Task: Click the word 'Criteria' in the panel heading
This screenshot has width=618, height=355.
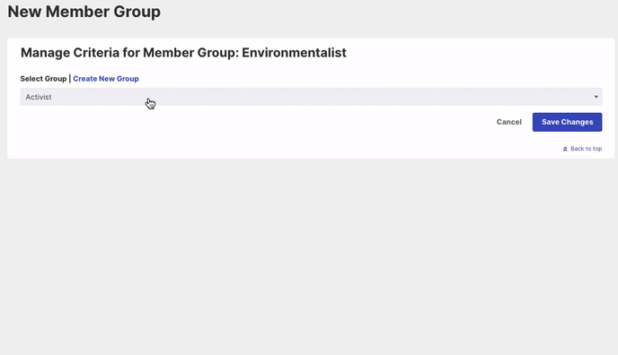Action: (96, 53)
